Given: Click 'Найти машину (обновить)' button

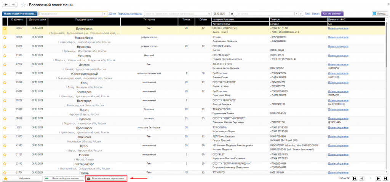Looking at the screenshot, I should [x=20, y=14].
